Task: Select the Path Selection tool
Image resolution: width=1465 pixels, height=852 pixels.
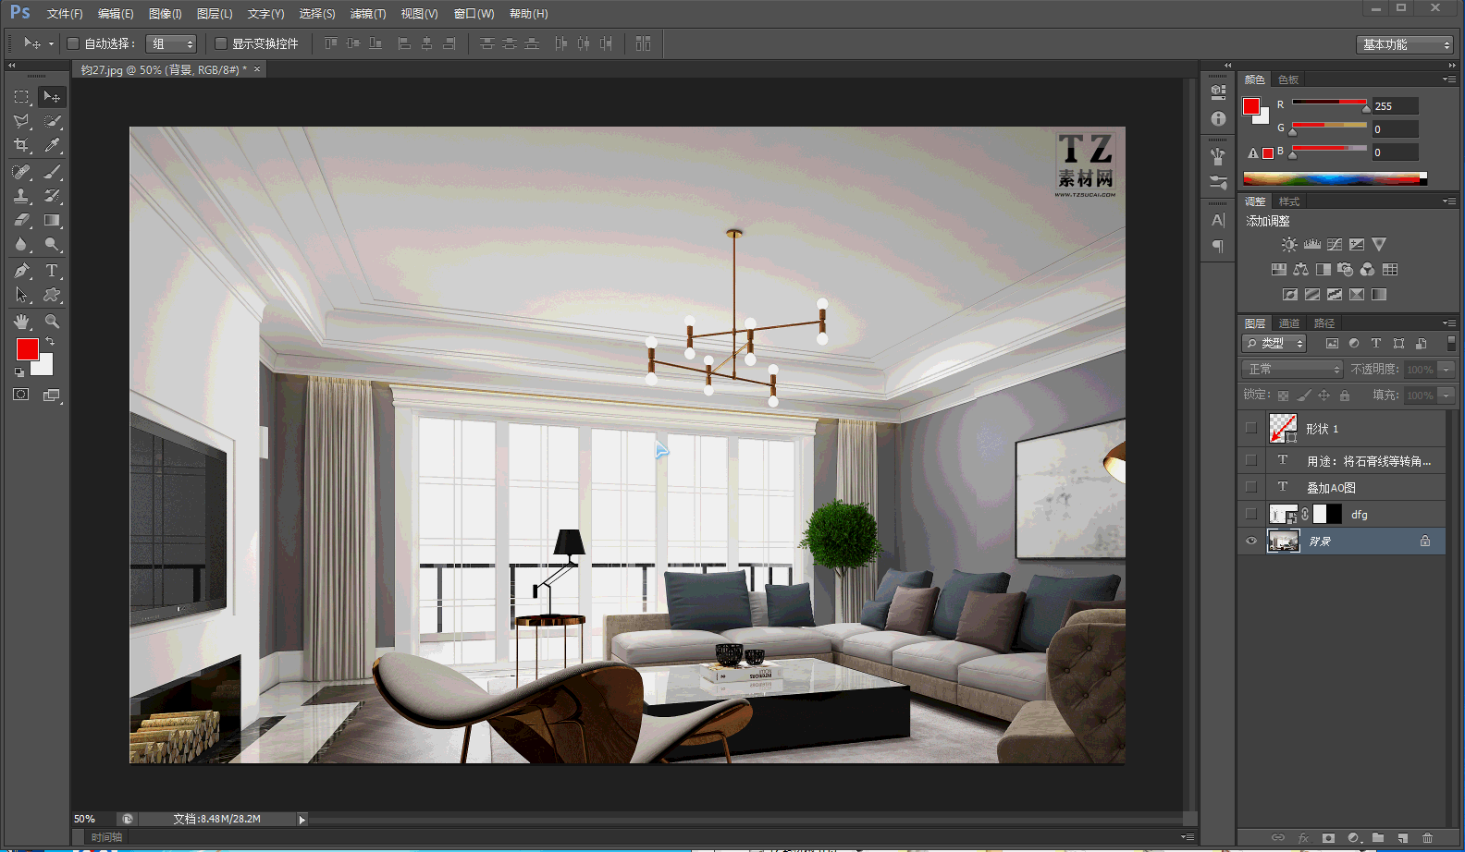Action: pyautogui.click(x=21, y=295)
